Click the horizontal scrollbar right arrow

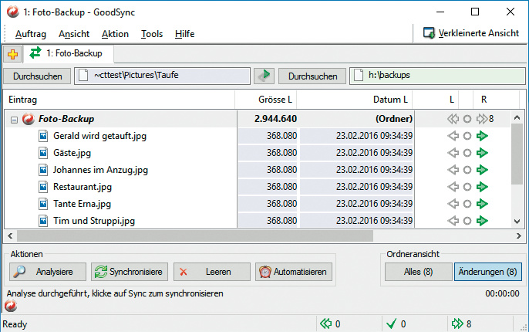(x=519, y=235)
